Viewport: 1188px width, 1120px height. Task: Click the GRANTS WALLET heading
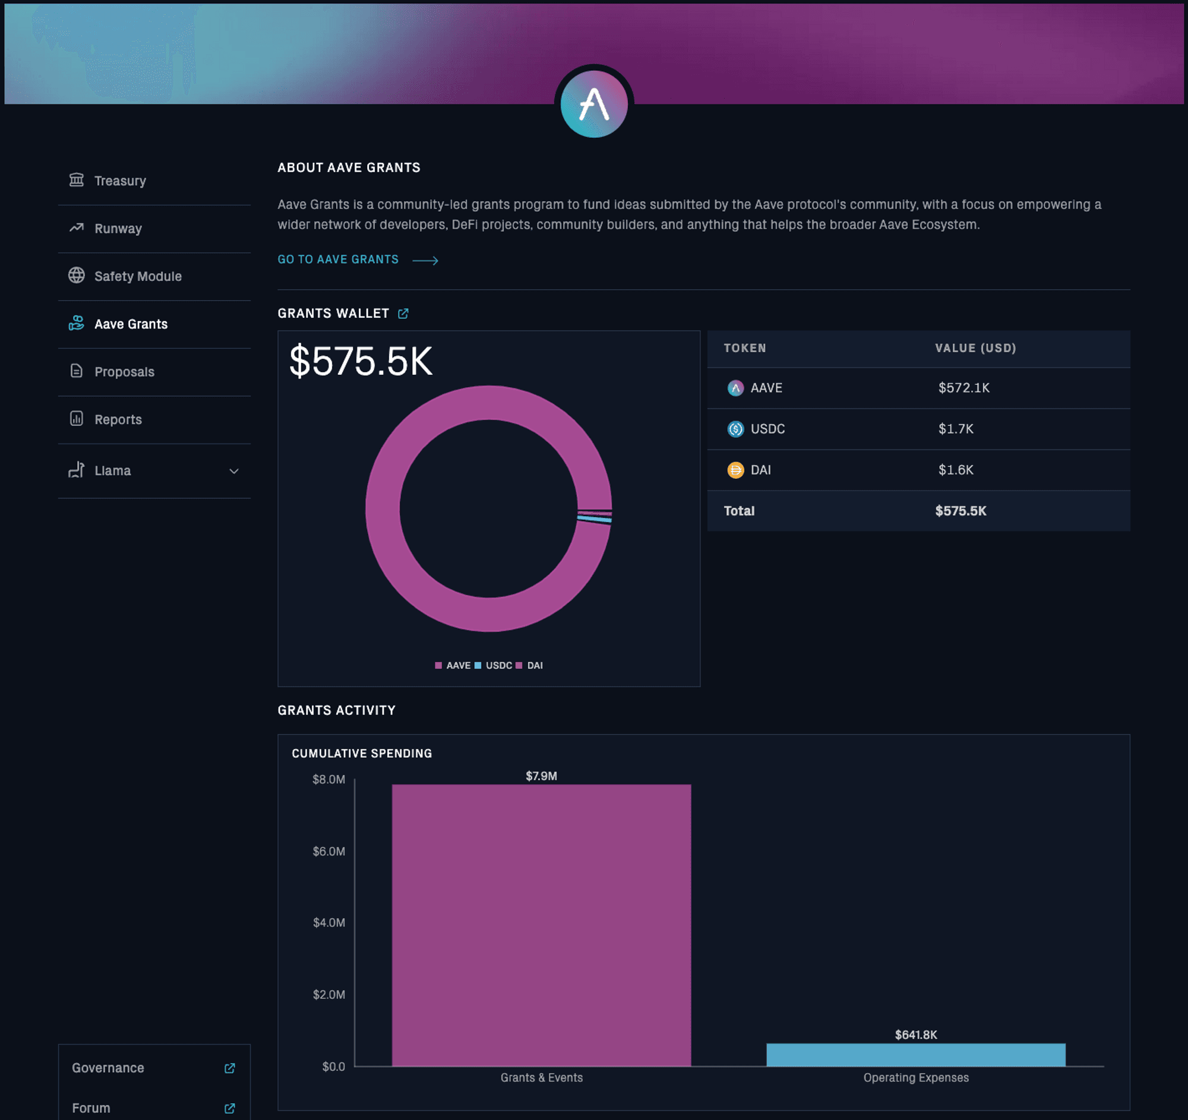click(x=333, y=314)
